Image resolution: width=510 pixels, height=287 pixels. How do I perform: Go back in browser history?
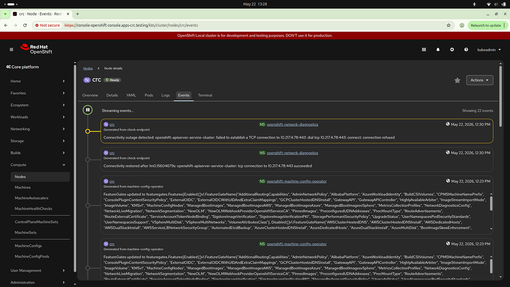point(6,25)
